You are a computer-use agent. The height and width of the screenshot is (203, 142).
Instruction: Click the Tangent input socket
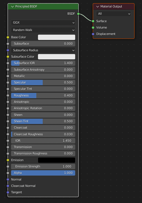[8, 192]
